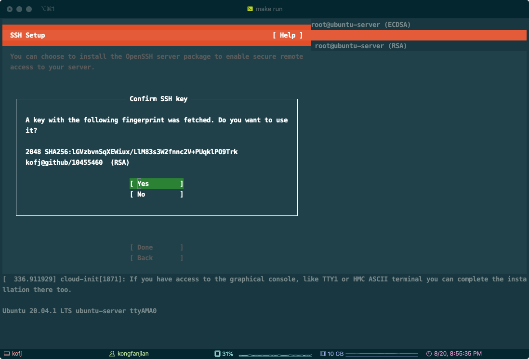Select No to reject the SSH key
Image resolution: width=529 pixels, height=359 pixels.
pos(157,194)
